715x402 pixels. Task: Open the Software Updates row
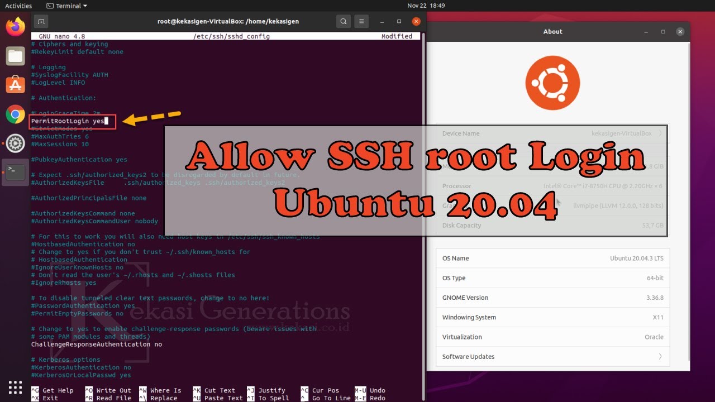[x=552, y=356]
